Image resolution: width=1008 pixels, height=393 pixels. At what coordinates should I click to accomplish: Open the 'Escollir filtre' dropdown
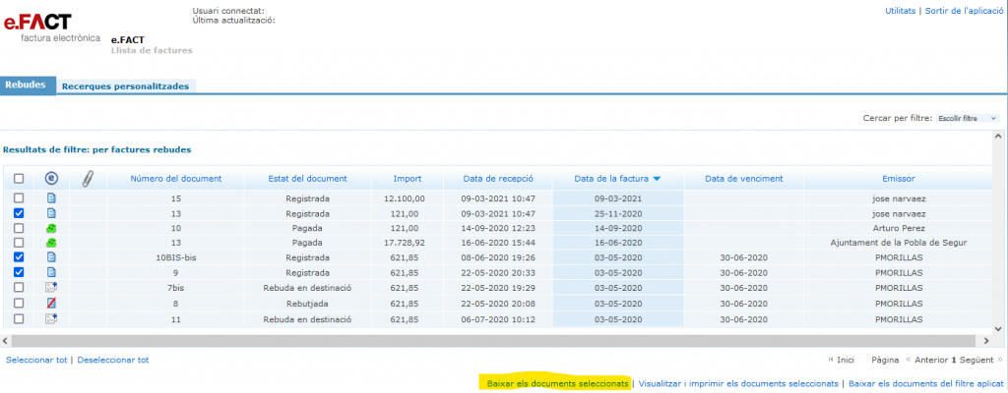pos(967,118)
